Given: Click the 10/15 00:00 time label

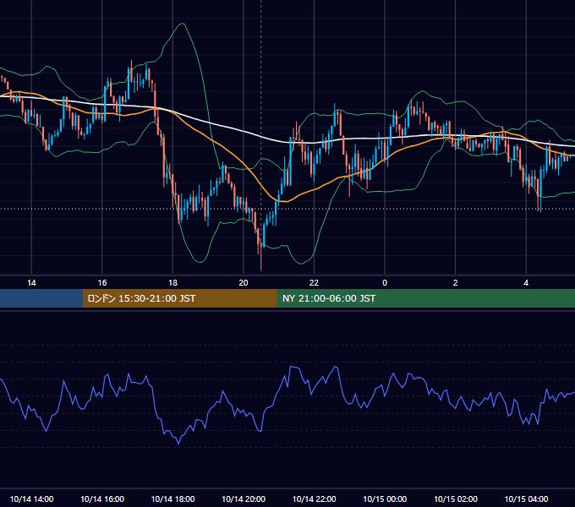Looking at the screenshot, I should click(x=385, y=499).
